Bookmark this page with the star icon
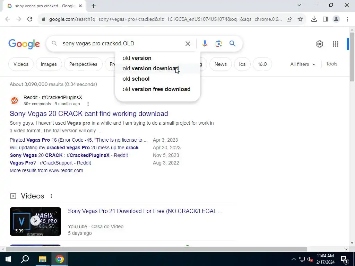 tap(300, 19)
